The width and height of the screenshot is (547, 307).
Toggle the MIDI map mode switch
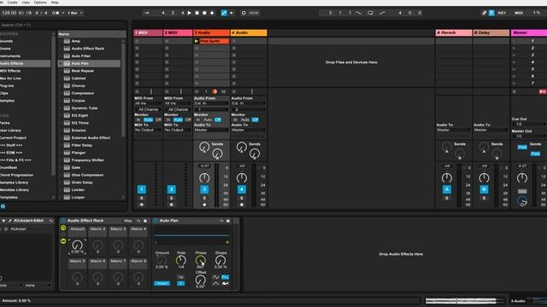coord(519,13)
